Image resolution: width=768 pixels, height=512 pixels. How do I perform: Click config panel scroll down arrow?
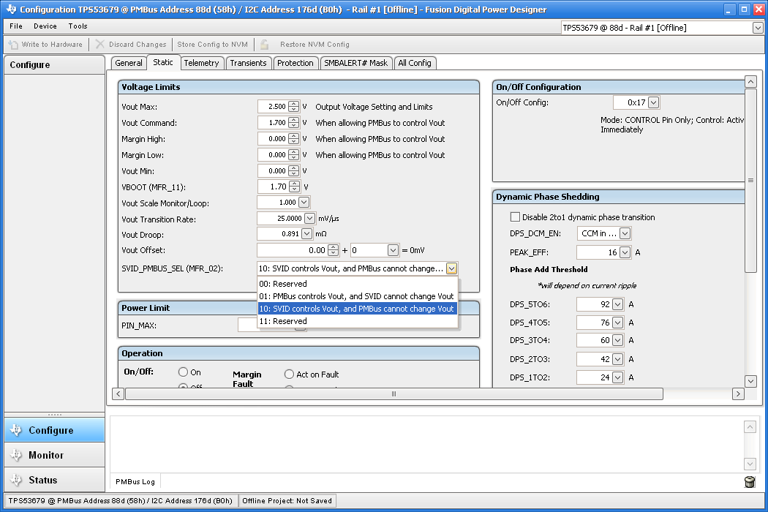click(750, 380)
